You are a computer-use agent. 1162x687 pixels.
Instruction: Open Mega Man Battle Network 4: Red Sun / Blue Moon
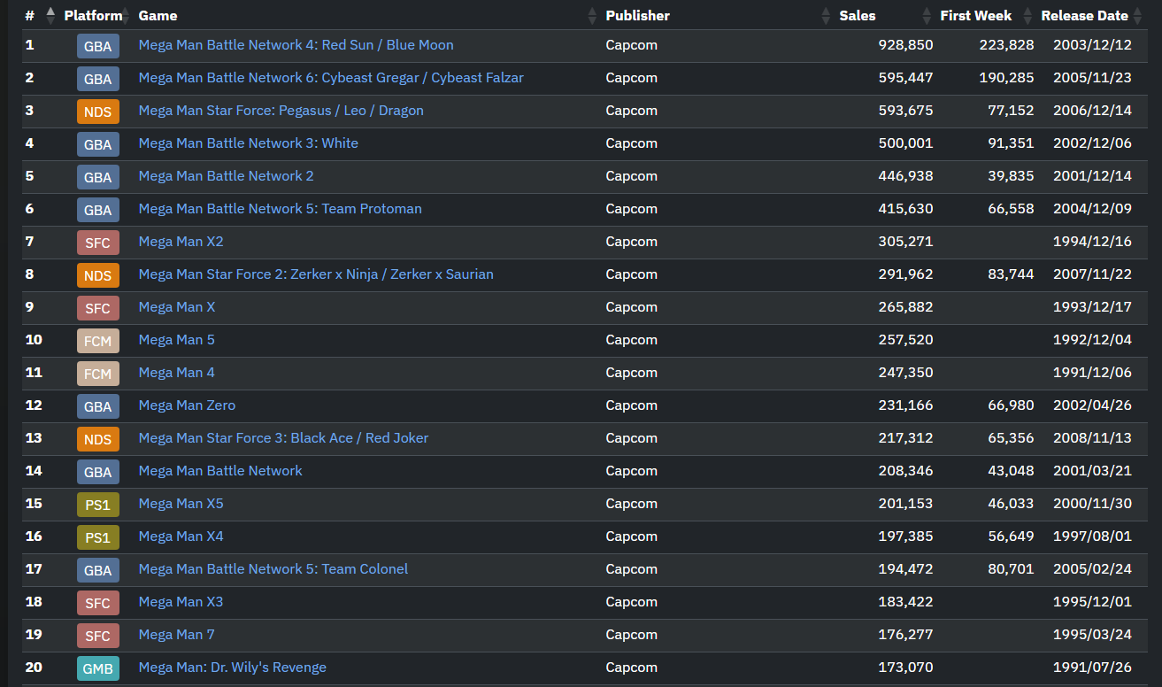(296, 45)
